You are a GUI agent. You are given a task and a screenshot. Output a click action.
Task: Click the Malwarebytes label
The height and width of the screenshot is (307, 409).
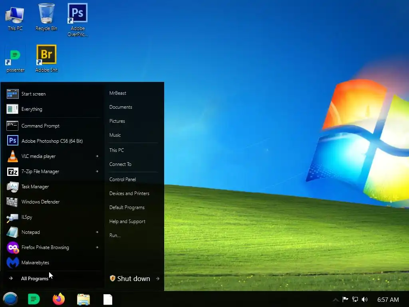(35, 263)
